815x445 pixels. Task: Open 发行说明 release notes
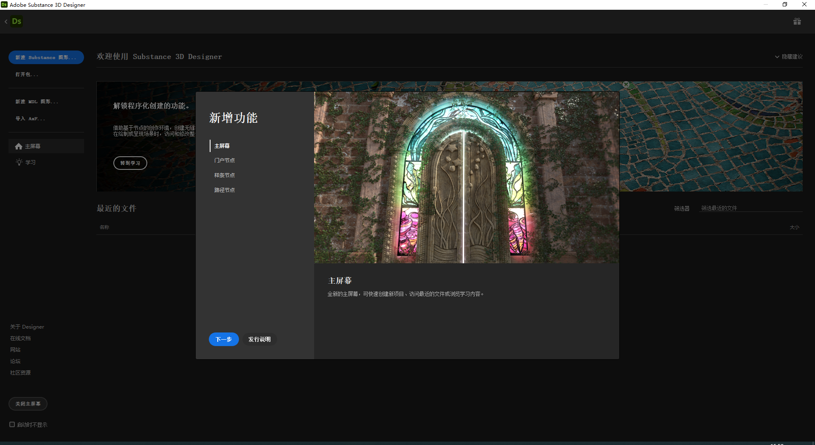(259, 339)
